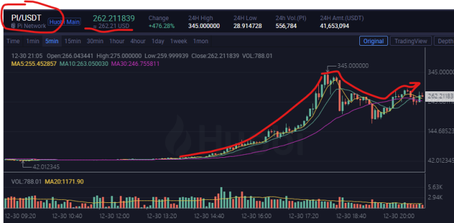
Task: Choose the 1hour interval
Action: [x=117, y=41]
